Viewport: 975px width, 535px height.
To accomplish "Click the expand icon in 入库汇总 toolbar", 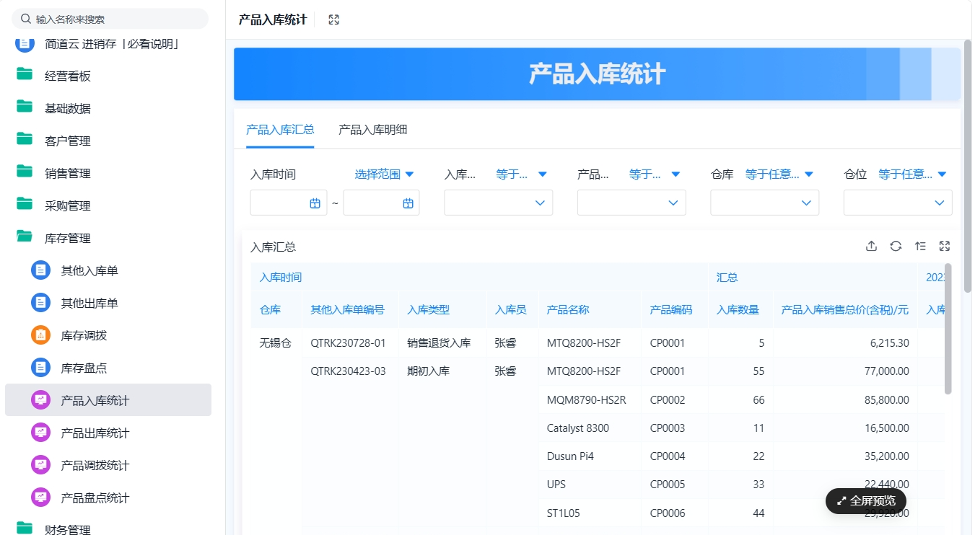I will coord(945,246).
